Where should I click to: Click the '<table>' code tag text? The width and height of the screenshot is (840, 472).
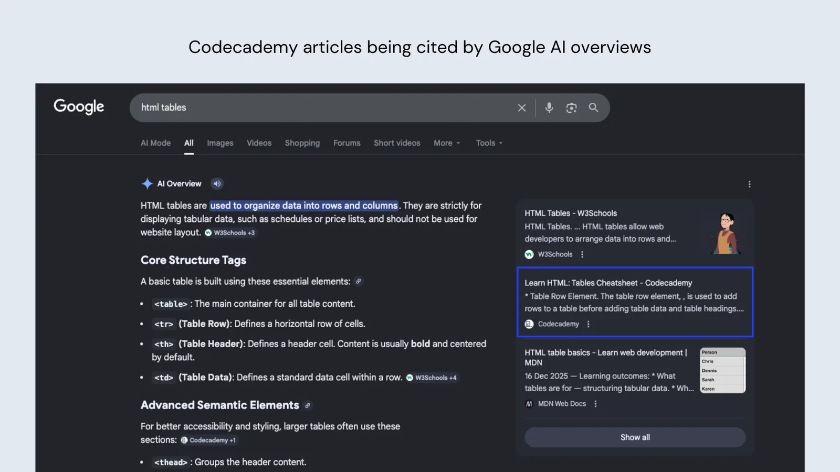pos(171,304)
